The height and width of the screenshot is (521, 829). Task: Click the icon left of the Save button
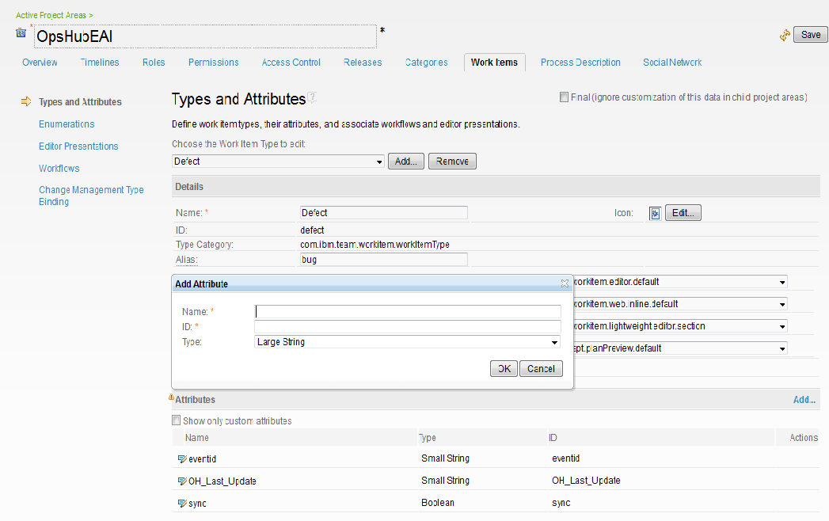tap(785, 35)
